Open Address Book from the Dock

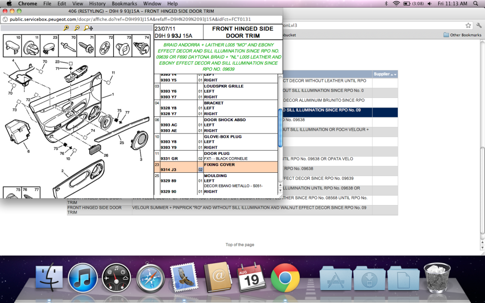pyautogui.click(x=218, y=277)
